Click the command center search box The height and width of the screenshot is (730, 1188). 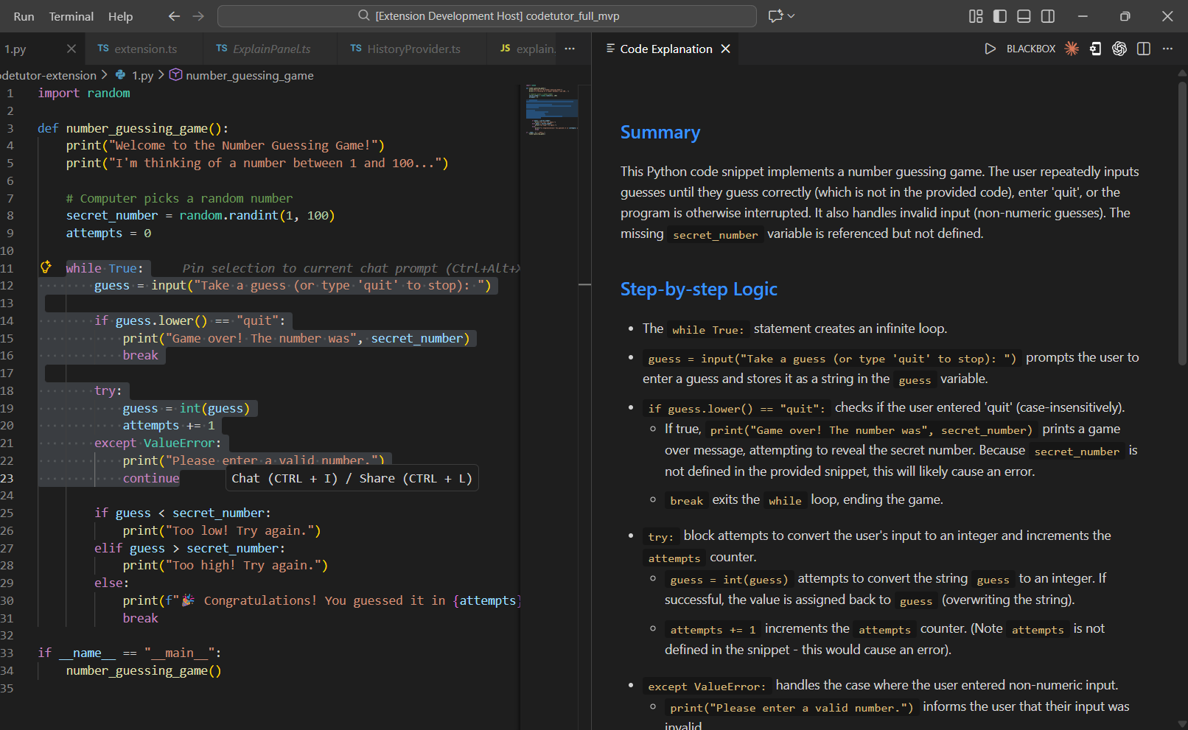pos(487,15)
